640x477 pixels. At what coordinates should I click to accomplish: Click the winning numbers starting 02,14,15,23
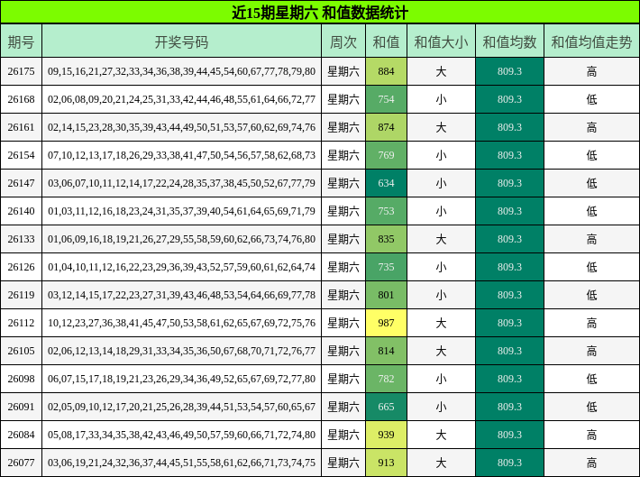181,127
